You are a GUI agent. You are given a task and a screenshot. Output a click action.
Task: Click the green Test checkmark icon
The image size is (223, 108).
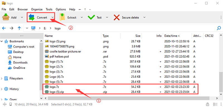pos(91,17)
